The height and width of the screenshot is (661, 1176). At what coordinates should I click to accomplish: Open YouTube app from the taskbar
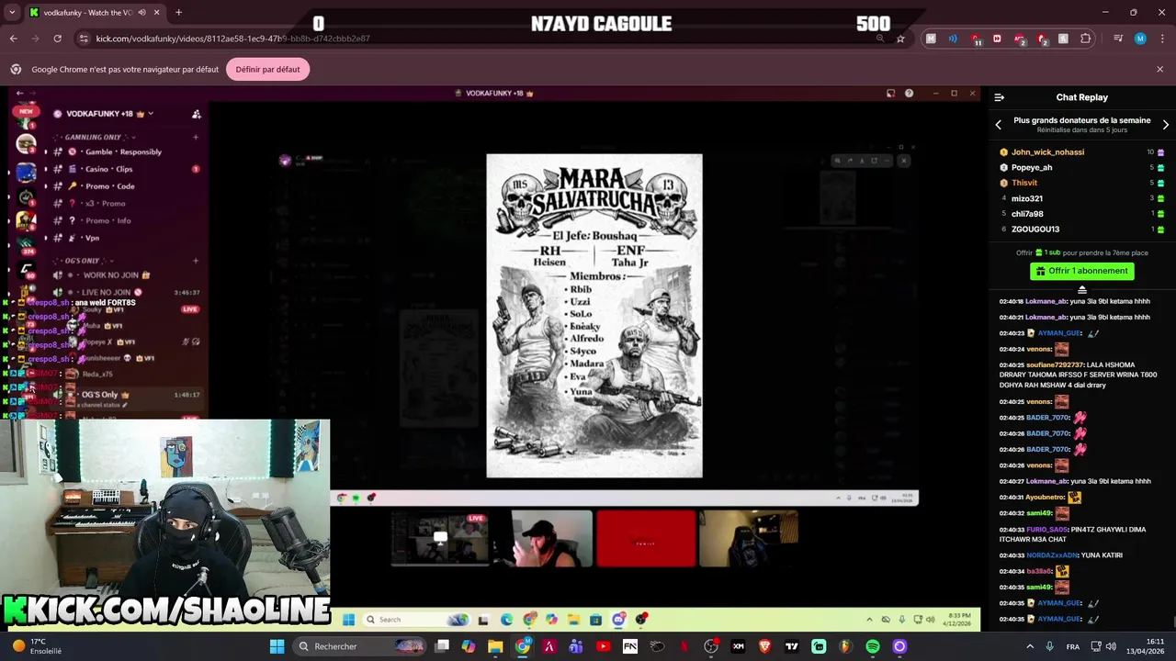click(603, 646)
